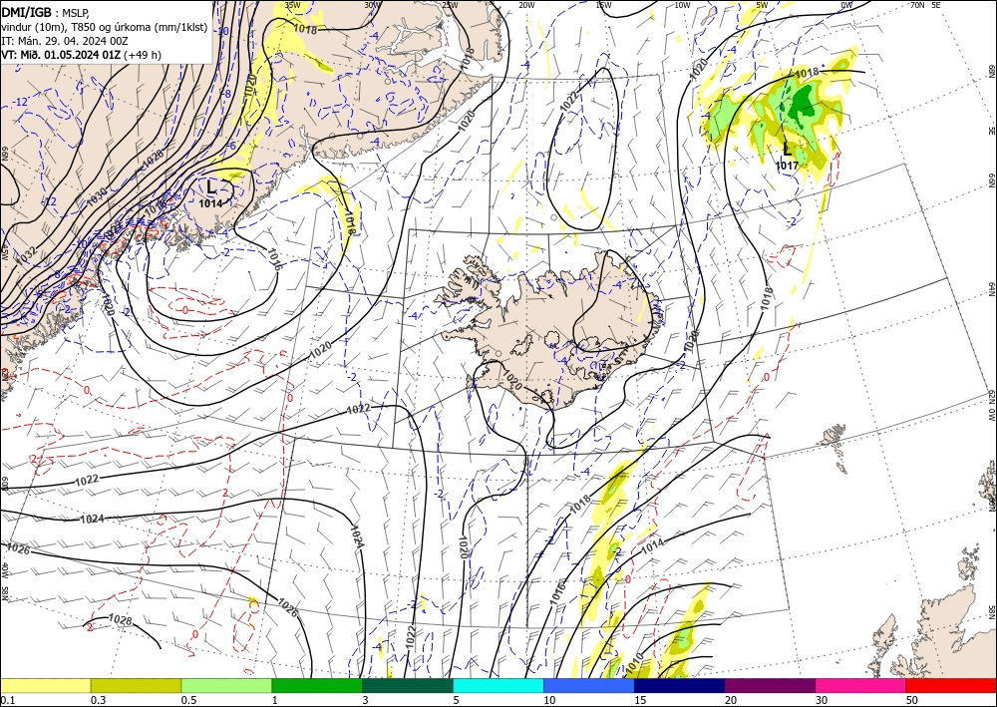Click '1014' beneath the Greenland low
This screenshot has width=997, height=707.
[x=210, y=203]
